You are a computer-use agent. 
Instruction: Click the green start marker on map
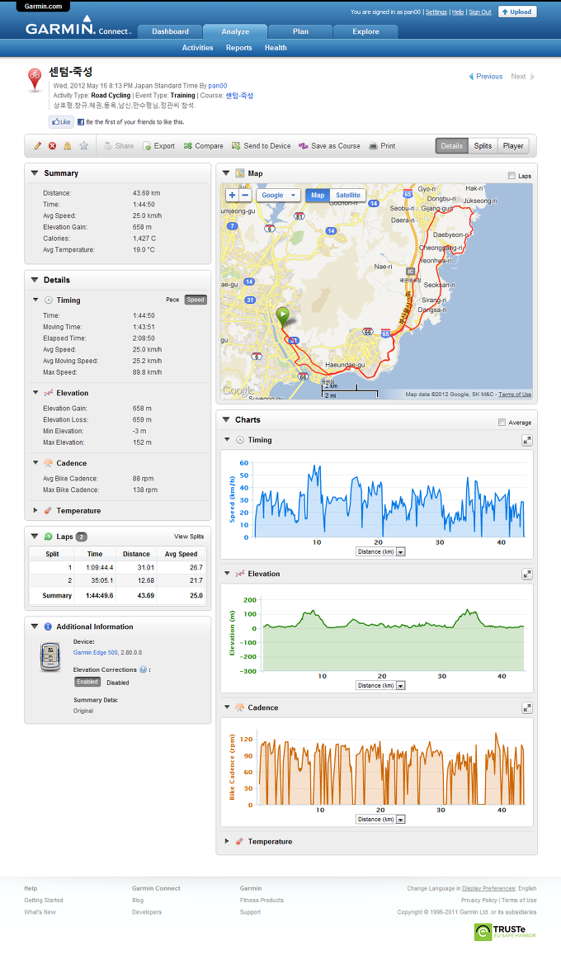[x=283, y=316]
